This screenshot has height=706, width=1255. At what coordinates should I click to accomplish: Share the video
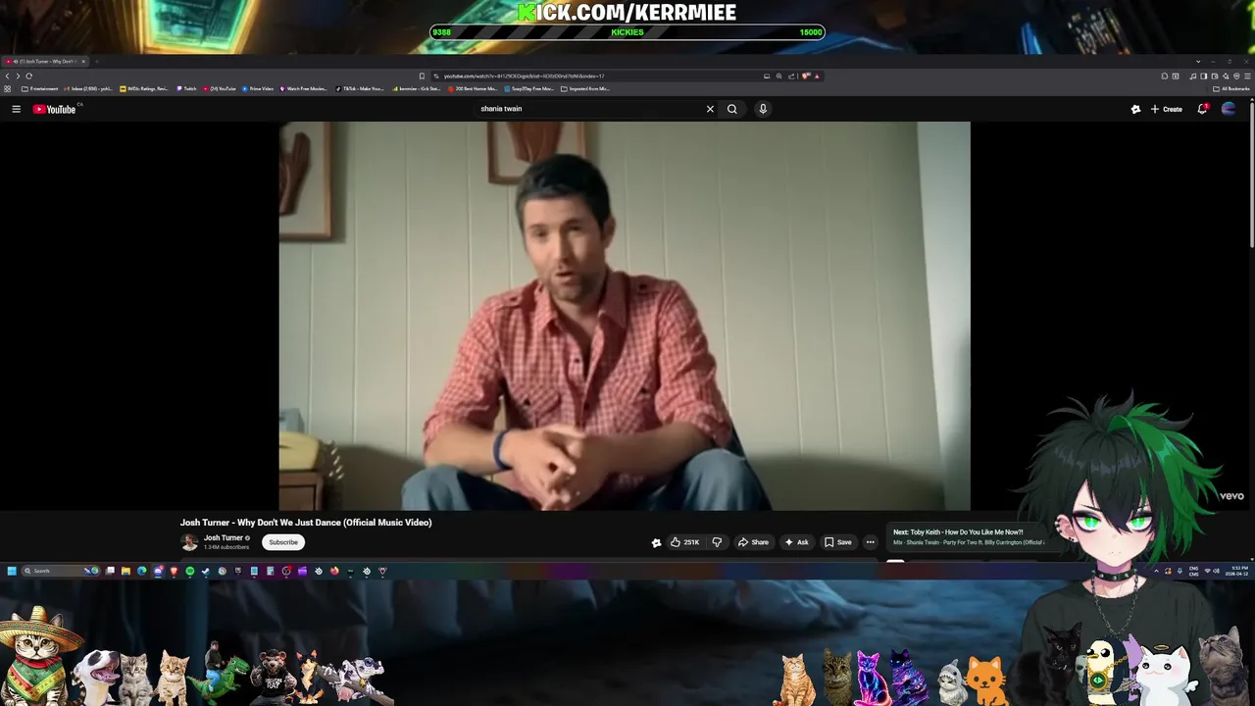(x=753, y=542)
